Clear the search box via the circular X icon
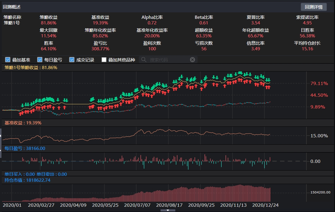This screenshot has width=335, height=212. point(192,59)
